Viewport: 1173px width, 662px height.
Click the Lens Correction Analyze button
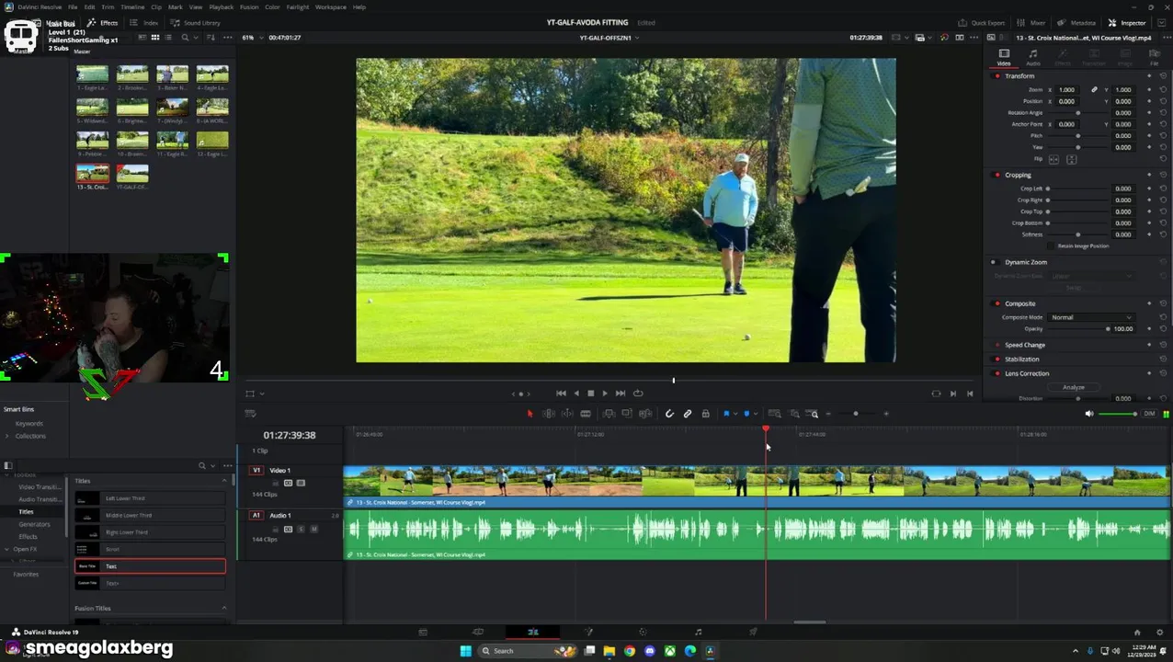[x=1073, y=387]
